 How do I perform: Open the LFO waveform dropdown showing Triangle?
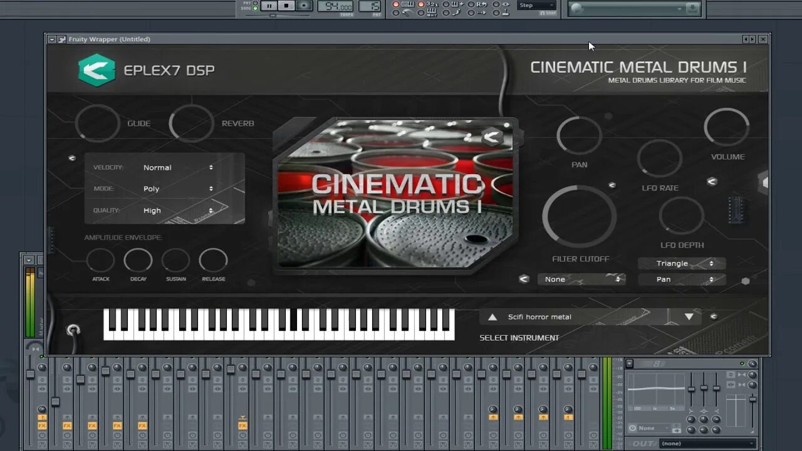pos(682,264)
